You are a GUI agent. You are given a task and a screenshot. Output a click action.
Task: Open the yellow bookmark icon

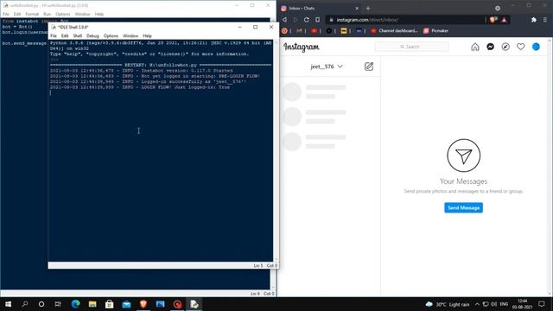[344, 31]
